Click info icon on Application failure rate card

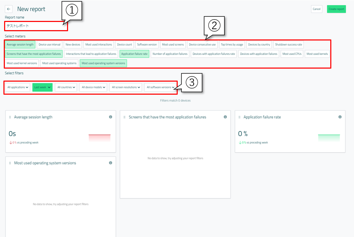coord(340,117)
